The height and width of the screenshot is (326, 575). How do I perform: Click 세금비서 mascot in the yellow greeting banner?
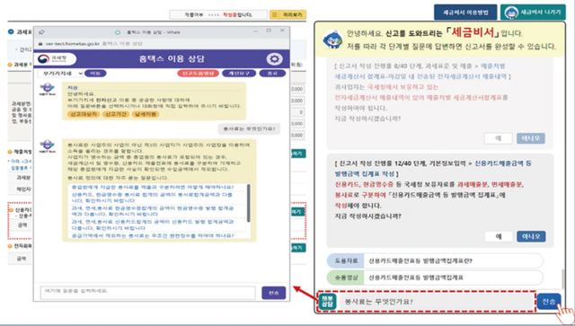333,40
